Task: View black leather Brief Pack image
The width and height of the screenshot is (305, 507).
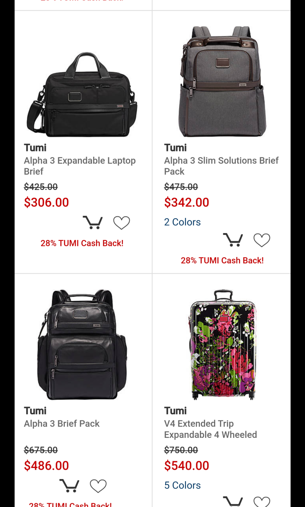Action: 82,345
